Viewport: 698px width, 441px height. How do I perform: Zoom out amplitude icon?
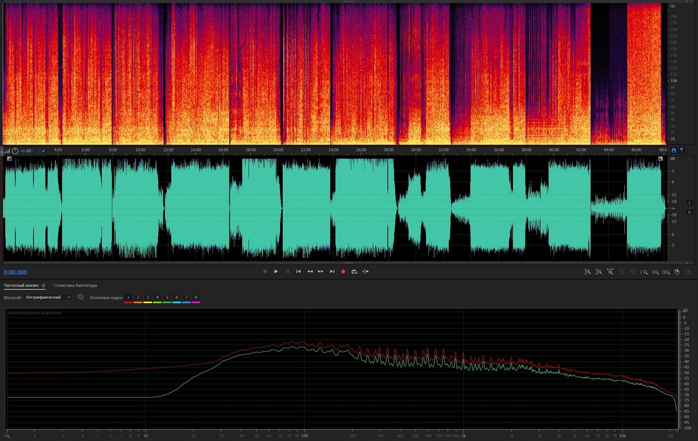pos(599,272)
